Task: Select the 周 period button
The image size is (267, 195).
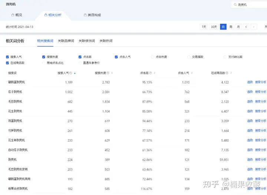Action: point(231,27)
